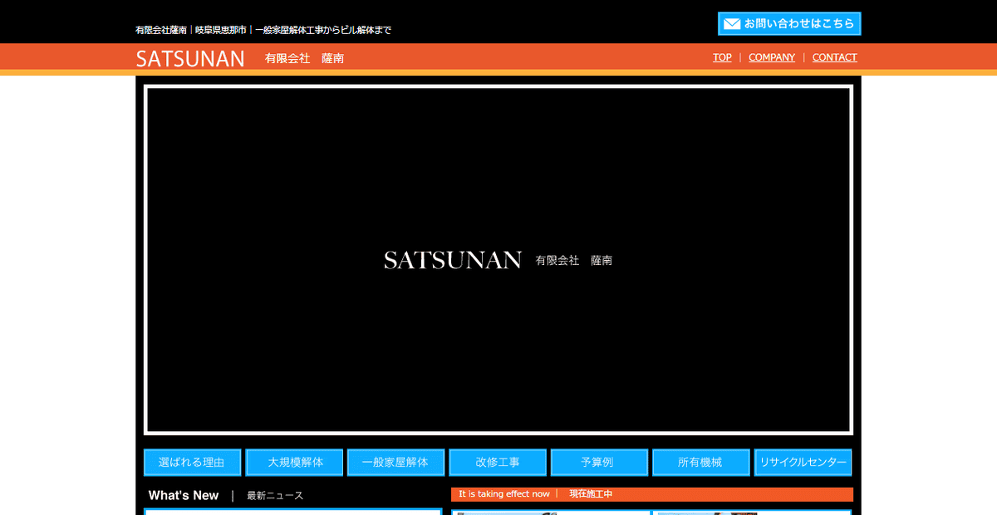Viewport: 997px width, 515px height.
Task: Open the 予算例 page
Action: (599, 462)
